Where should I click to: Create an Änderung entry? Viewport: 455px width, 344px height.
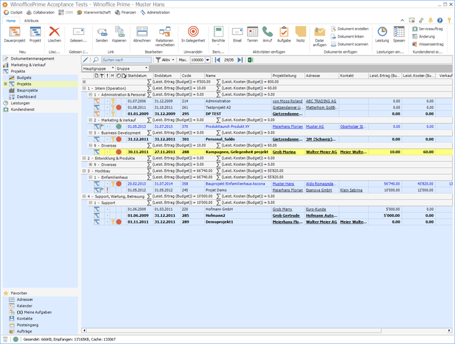(424, 37)
